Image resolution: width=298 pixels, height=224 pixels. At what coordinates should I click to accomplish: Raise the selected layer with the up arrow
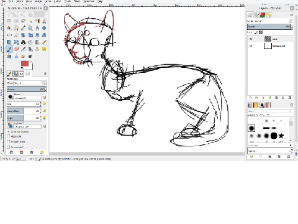[x=263, y=98]
